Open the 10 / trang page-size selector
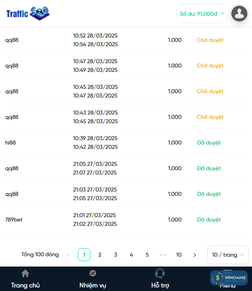Image resolution: width=252 pixels, height=291 pixels. (x=228, y=255)
